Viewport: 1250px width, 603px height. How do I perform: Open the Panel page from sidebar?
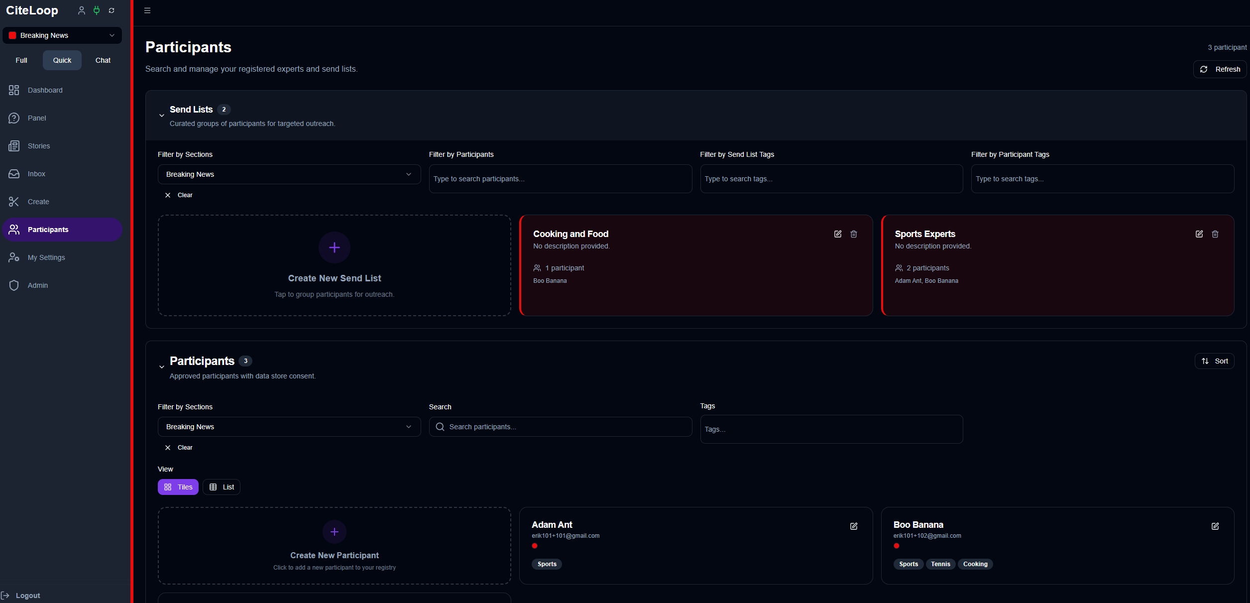pyautogui.click(x=62, y=118)
